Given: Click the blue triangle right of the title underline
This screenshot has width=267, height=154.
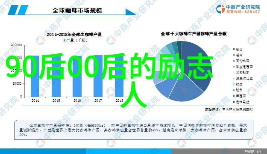Looking at the screenshot, I should coord(131,12).
